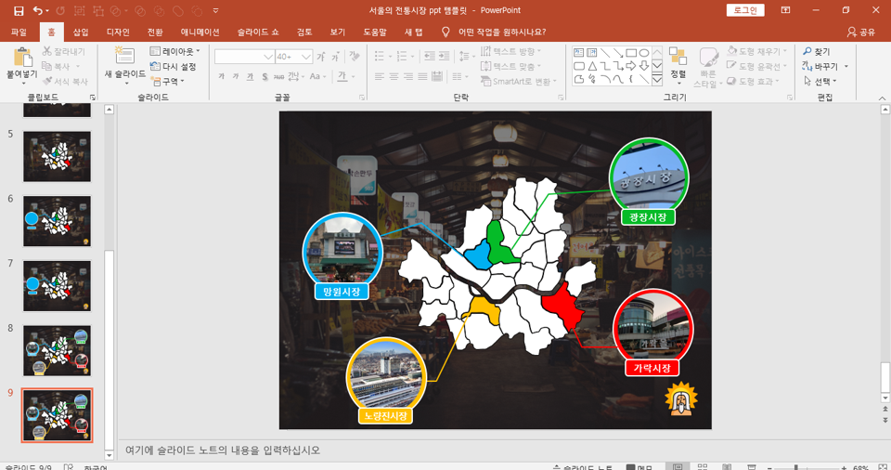Click the Format Painter (서식 복사)

click(65, 82)
